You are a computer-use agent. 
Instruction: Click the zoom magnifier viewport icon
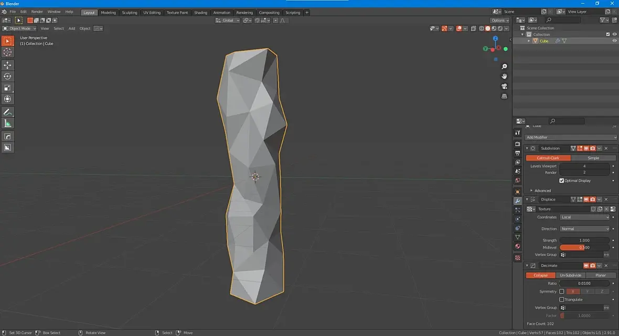504,66
